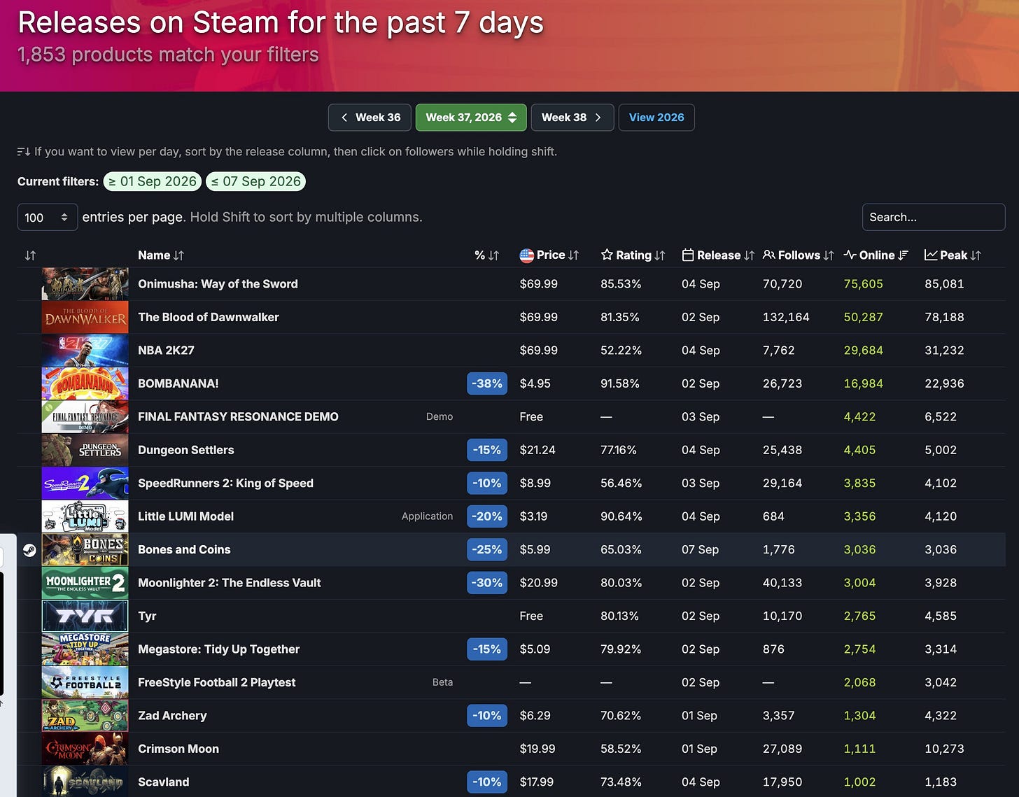Screen dimensions: 1019x797
Task: Open the BOMBANANA! title link
Action: coord(178,384)
